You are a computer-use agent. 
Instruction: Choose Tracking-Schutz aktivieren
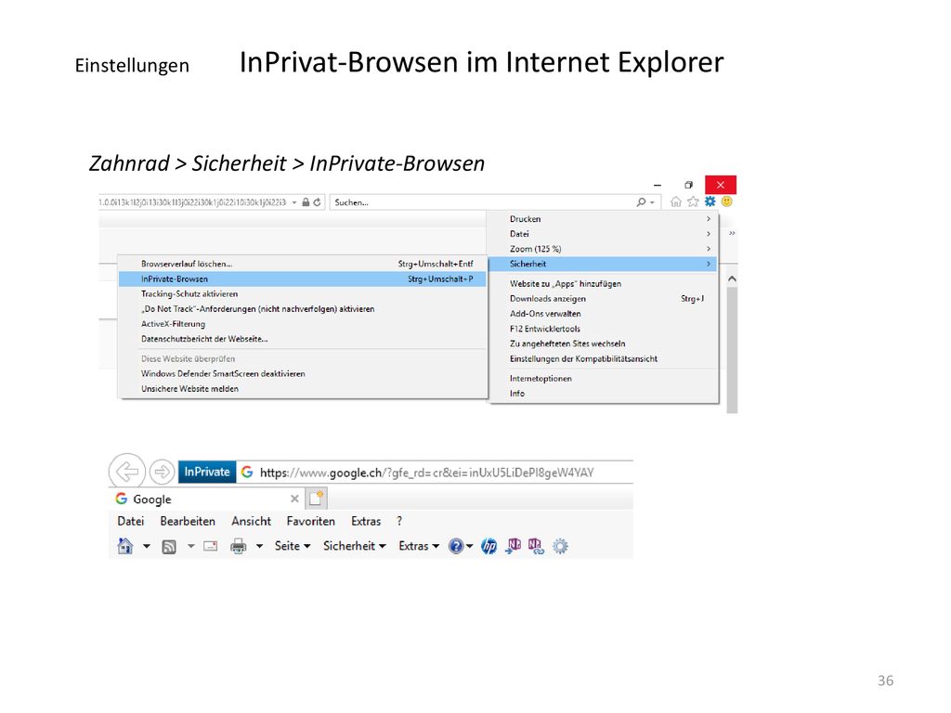pos(302,293)
